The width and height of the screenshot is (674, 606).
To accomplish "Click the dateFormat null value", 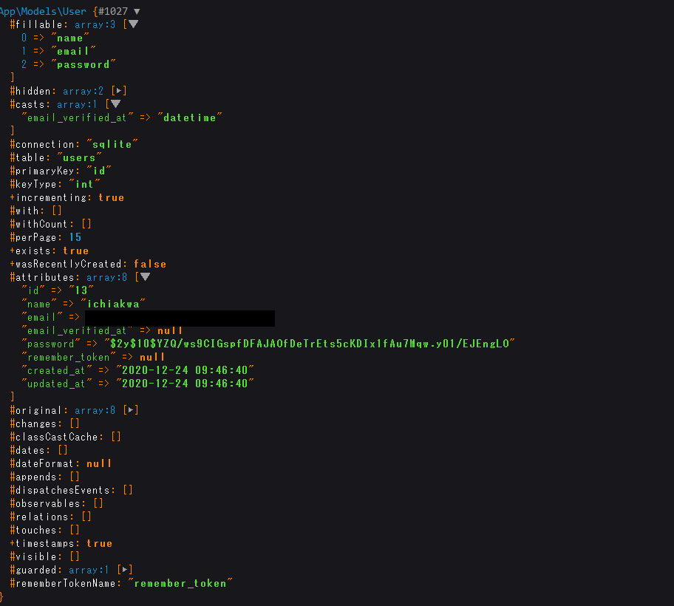I will click(x=99, y=463).
